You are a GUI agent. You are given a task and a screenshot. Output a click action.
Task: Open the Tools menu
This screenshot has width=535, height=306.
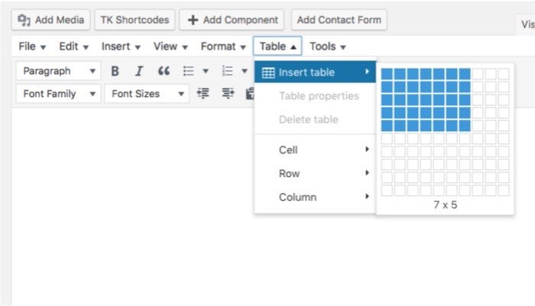[327, 47]
